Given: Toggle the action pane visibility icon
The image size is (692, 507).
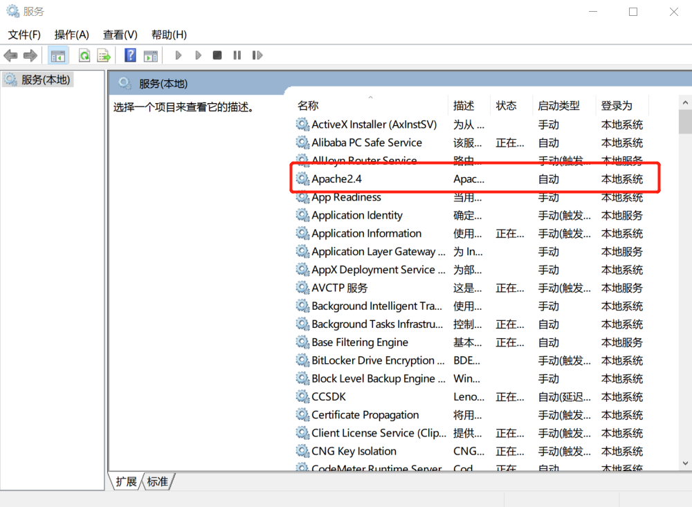Looking at the screenshot, I should point(151,55).
